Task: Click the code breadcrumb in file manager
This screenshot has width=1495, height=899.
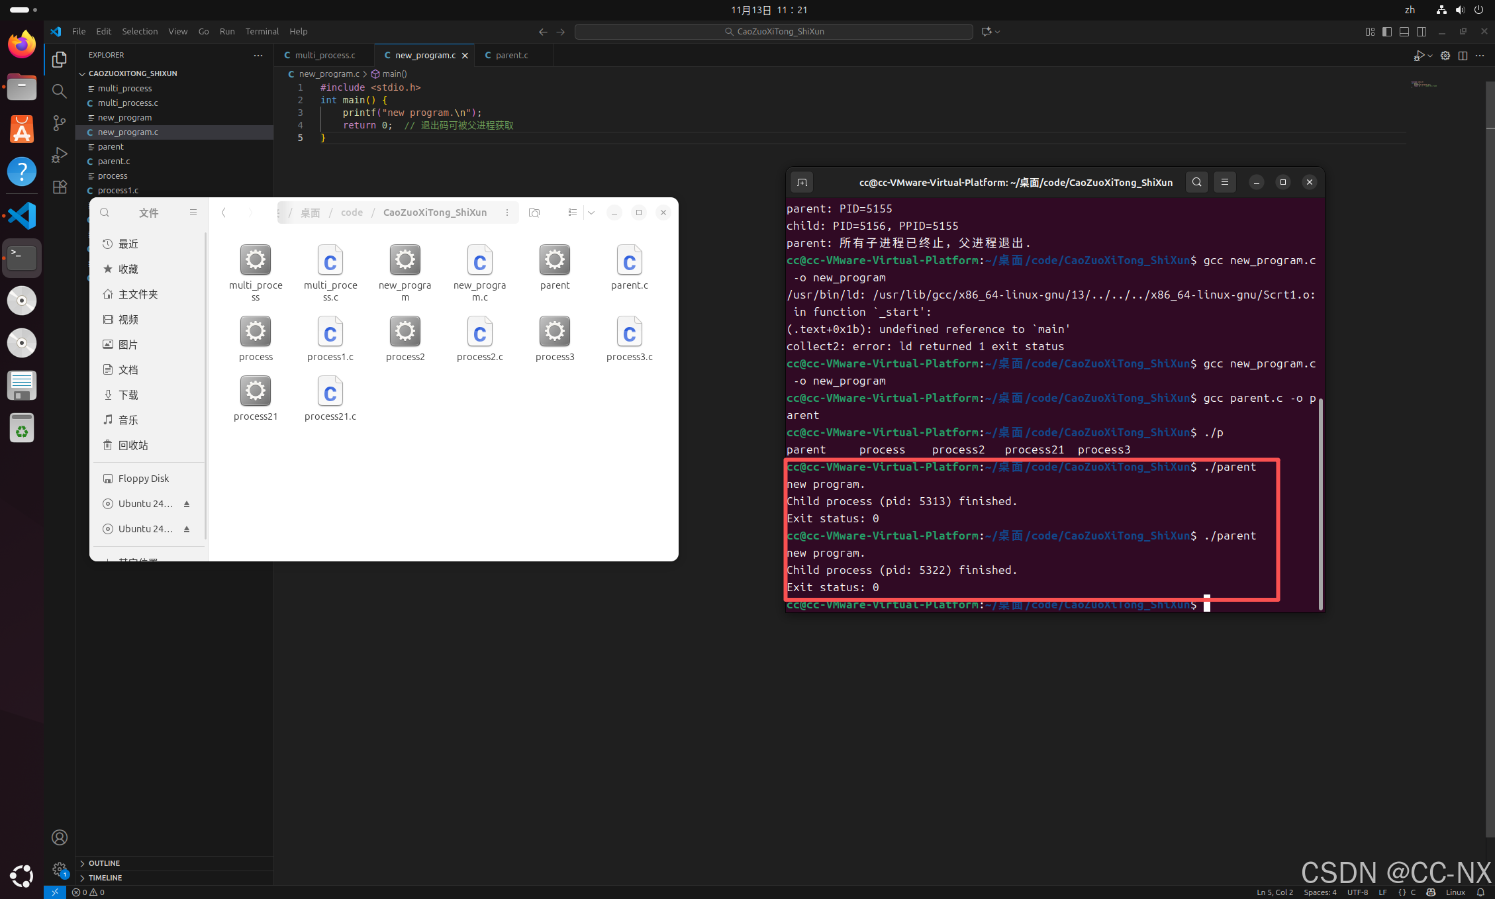Action: [352, 213]
